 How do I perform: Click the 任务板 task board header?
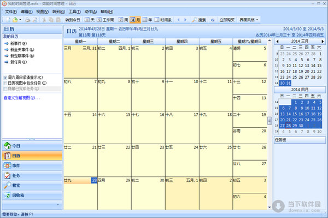[x=300, y=140]
